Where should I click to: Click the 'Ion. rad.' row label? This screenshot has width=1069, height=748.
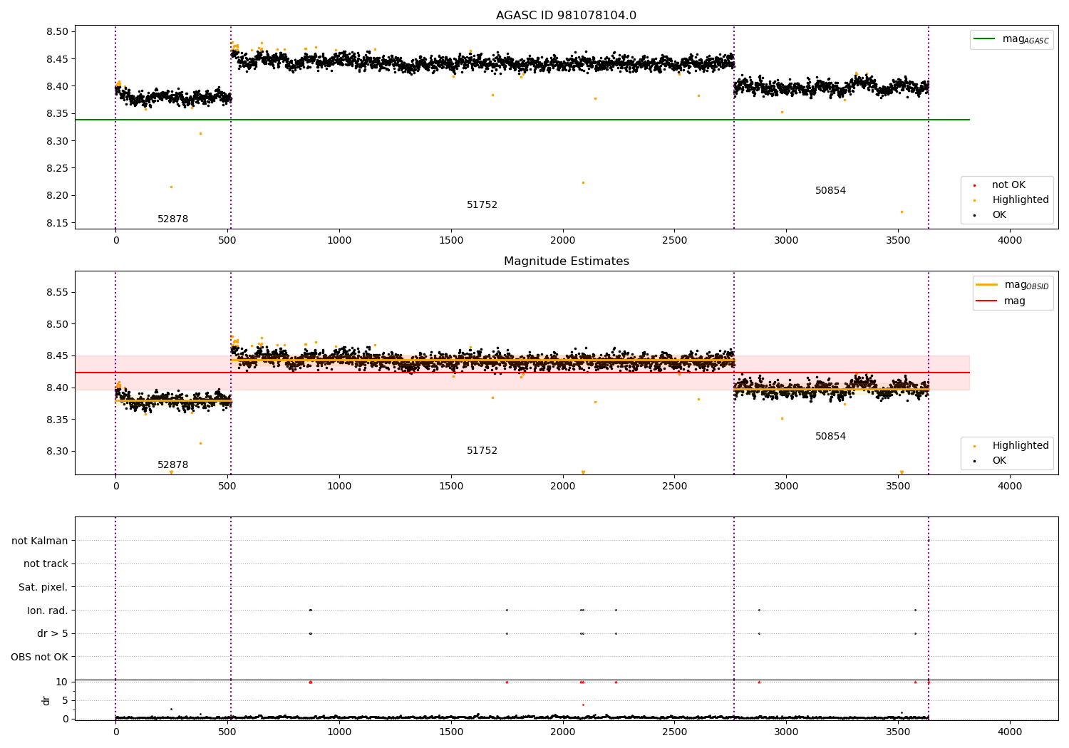pyautogui.click(x=48, y=611)
